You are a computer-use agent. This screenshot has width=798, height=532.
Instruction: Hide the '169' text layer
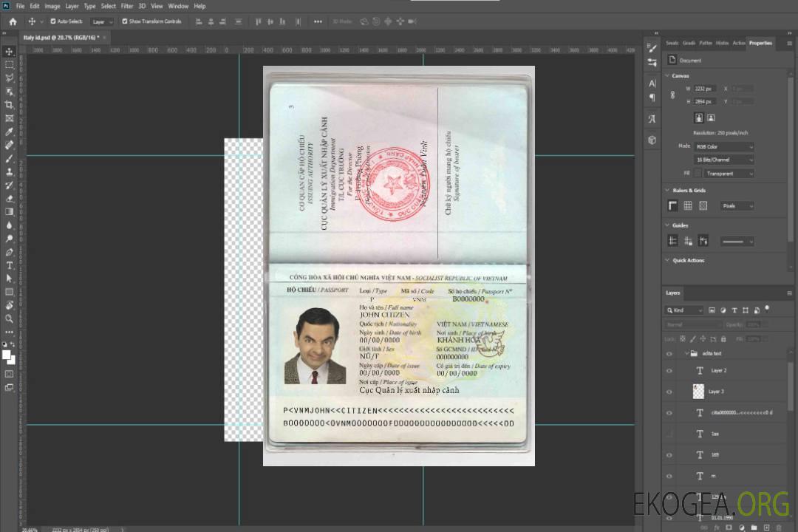[669, 455]
